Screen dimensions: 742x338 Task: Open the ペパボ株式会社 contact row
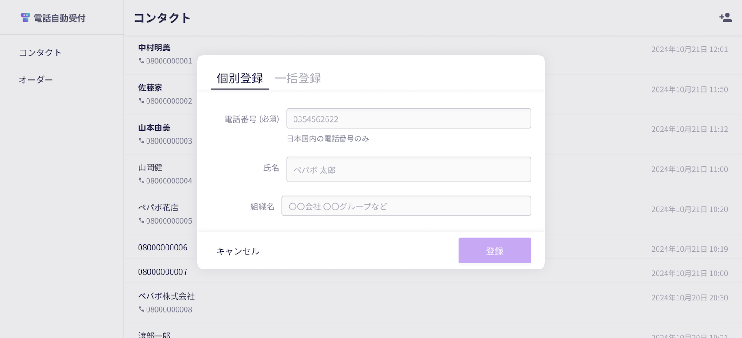pos(433,303)
